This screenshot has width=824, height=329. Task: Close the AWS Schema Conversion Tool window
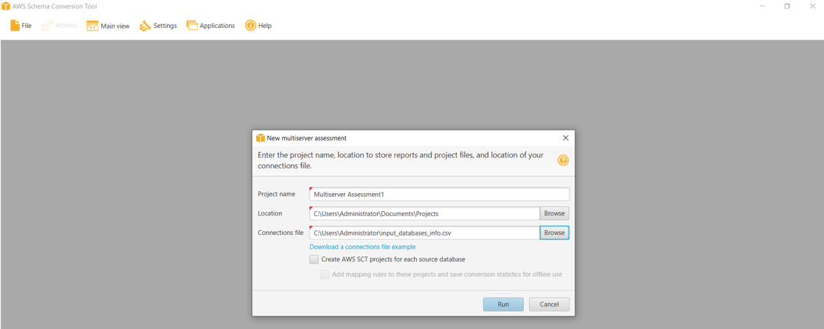click(812, 6)
